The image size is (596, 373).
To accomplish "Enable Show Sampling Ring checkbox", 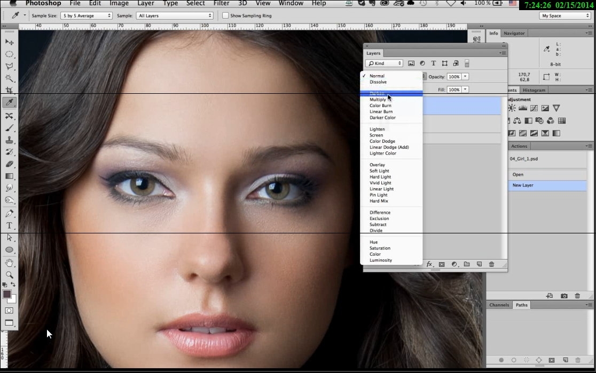I will [225, 15].
